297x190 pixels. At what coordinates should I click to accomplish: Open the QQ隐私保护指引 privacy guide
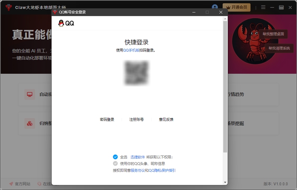pyautogui.click(x=162, y=171)
